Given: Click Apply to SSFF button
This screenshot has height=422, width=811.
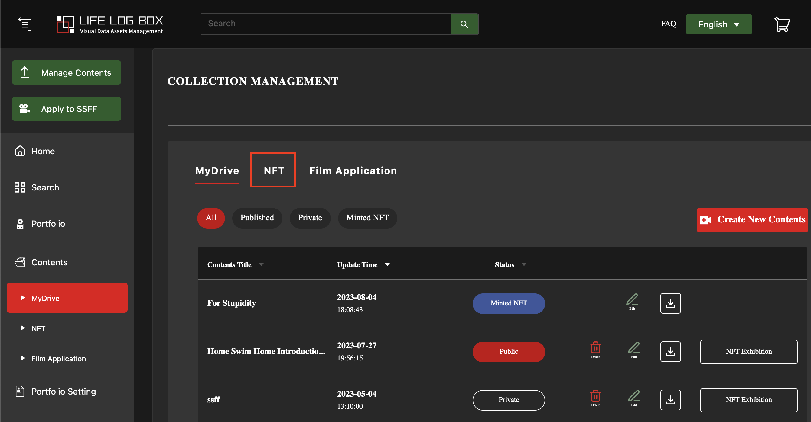Looking at the screenshot, I should click(x=67, y=108).
